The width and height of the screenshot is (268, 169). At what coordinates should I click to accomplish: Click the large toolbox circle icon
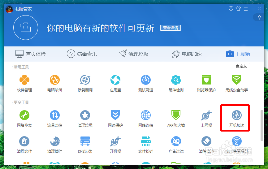point(26,28)
